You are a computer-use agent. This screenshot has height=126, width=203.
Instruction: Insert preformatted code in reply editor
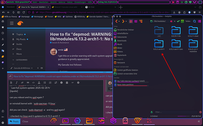[x=34, y=83]
